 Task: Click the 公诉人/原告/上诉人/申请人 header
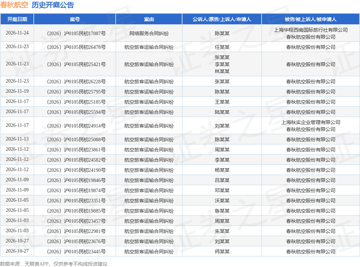pos(222,19)
